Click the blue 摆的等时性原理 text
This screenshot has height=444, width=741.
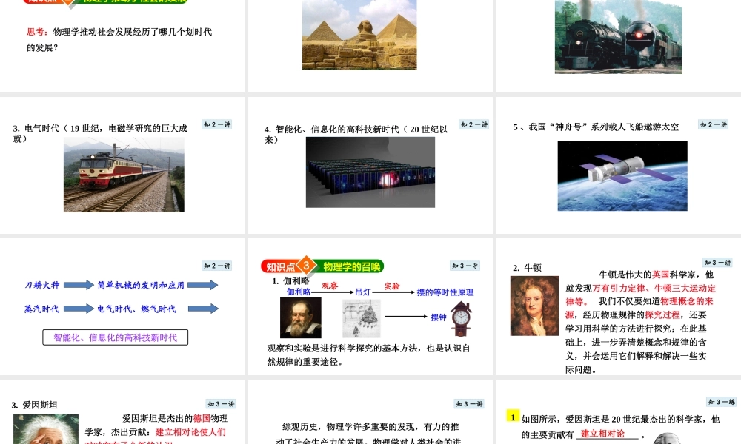pyautogui.click(x=445, y=292)
